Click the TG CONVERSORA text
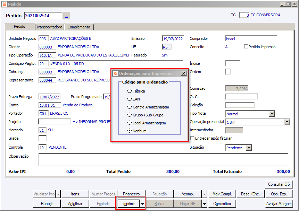 265,15
